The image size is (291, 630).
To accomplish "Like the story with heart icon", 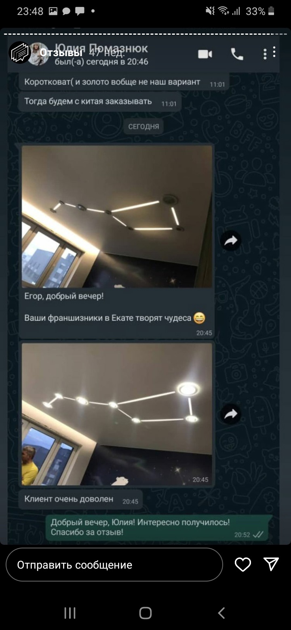I will (x=243, y=565).
